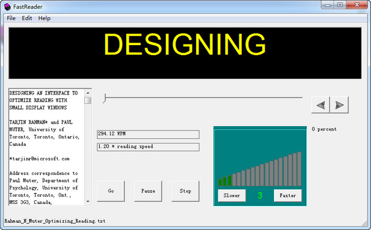Click the scroll-down arrow of the text panel

(x=88, y=202)
